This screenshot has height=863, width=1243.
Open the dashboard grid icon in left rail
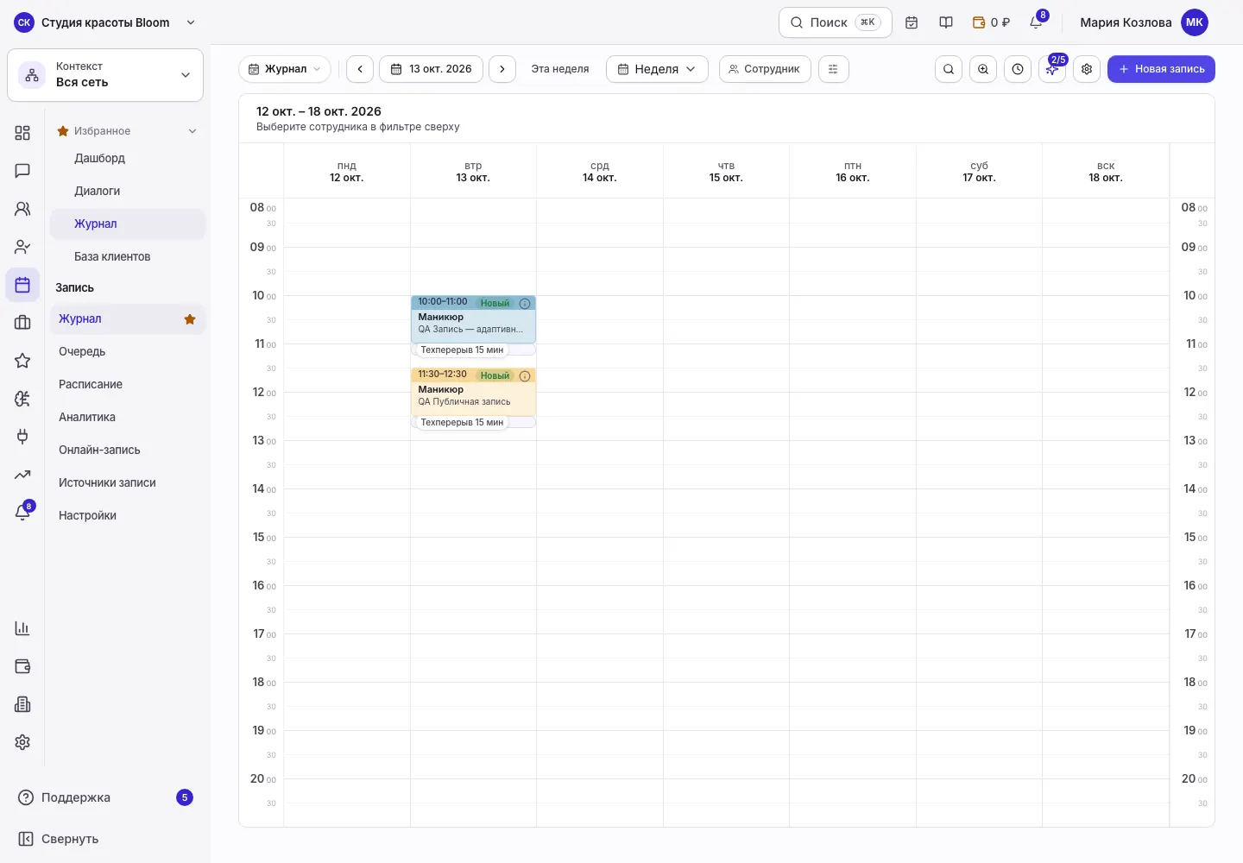coord(22,133)
